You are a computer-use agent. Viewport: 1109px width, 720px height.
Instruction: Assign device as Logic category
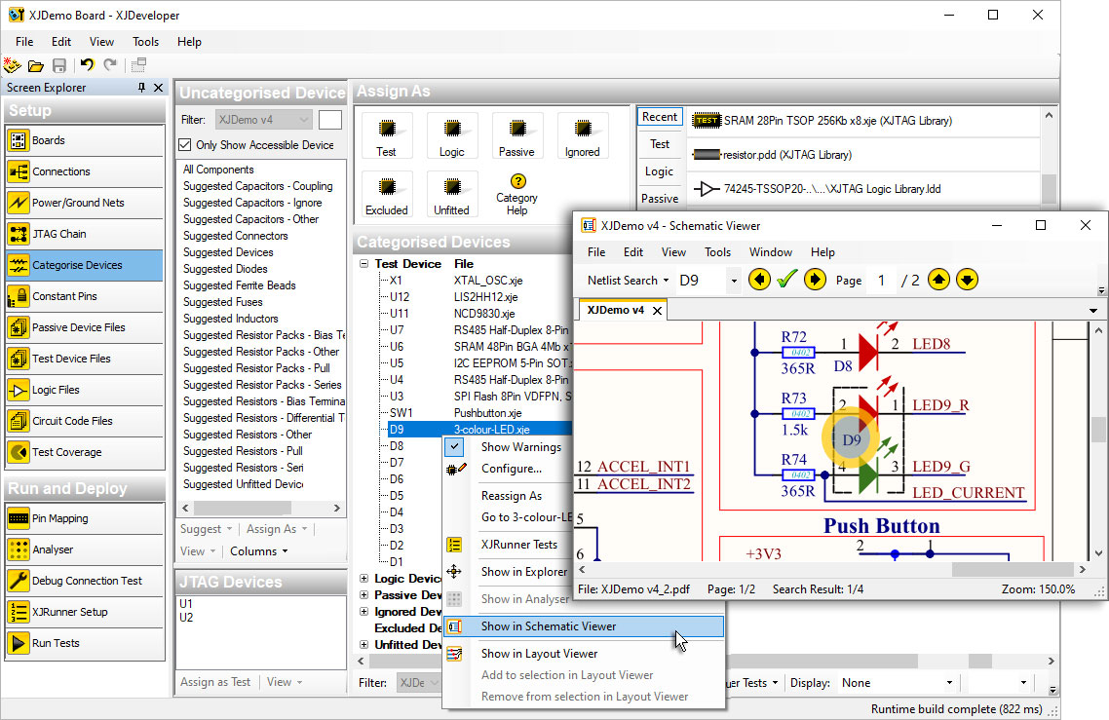tap(452, 135)
